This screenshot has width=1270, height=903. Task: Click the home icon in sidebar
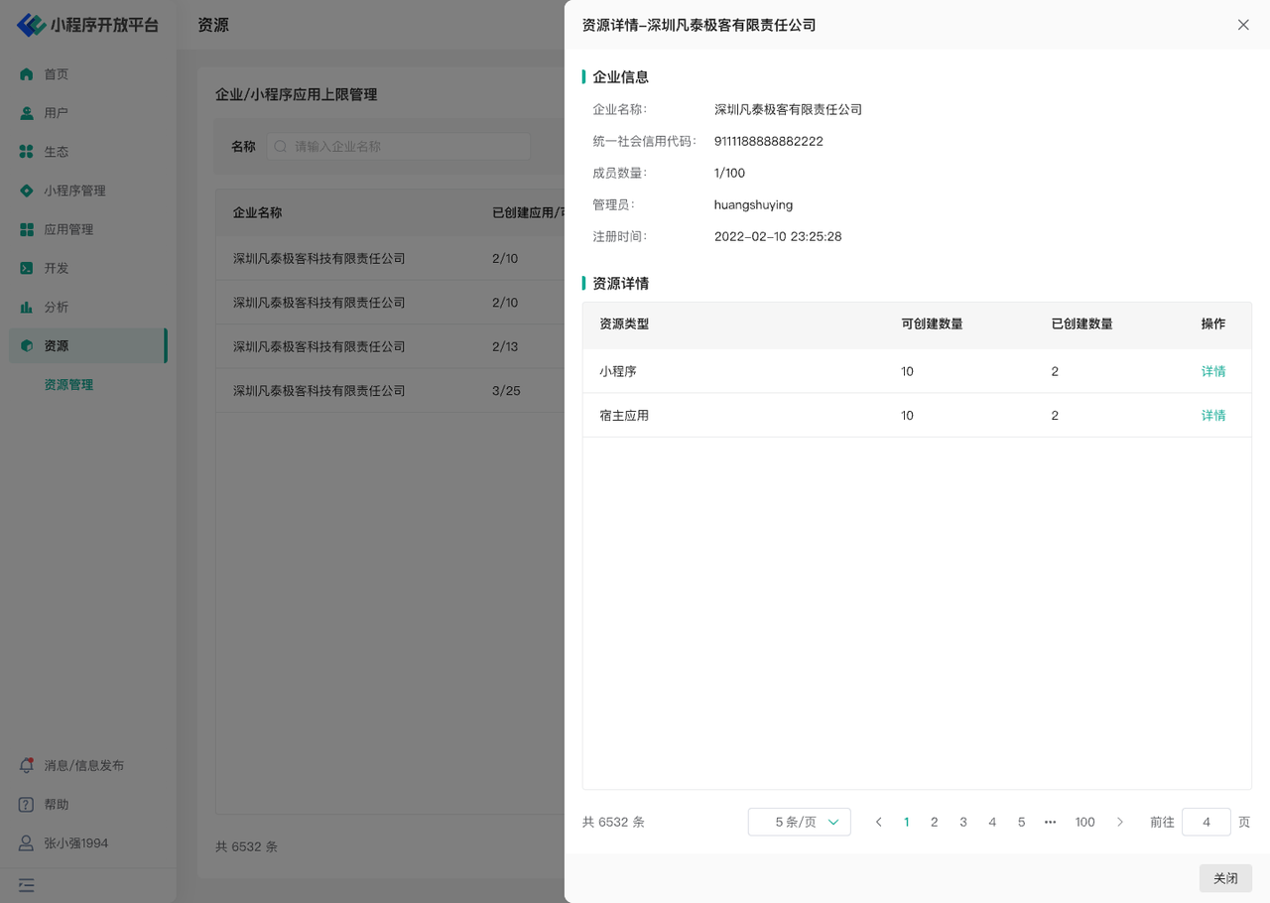point(27,74)
